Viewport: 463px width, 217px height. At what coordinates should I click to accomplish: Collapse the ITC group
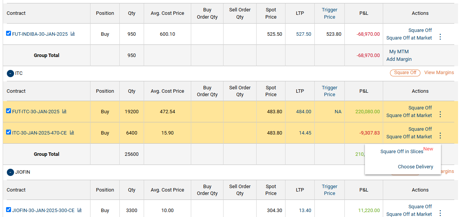tap(10, 73)
